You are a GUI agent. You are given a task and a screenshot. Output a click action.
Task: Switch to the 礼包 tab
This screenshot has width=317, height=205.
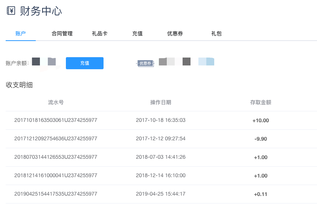tap(216, 33)
